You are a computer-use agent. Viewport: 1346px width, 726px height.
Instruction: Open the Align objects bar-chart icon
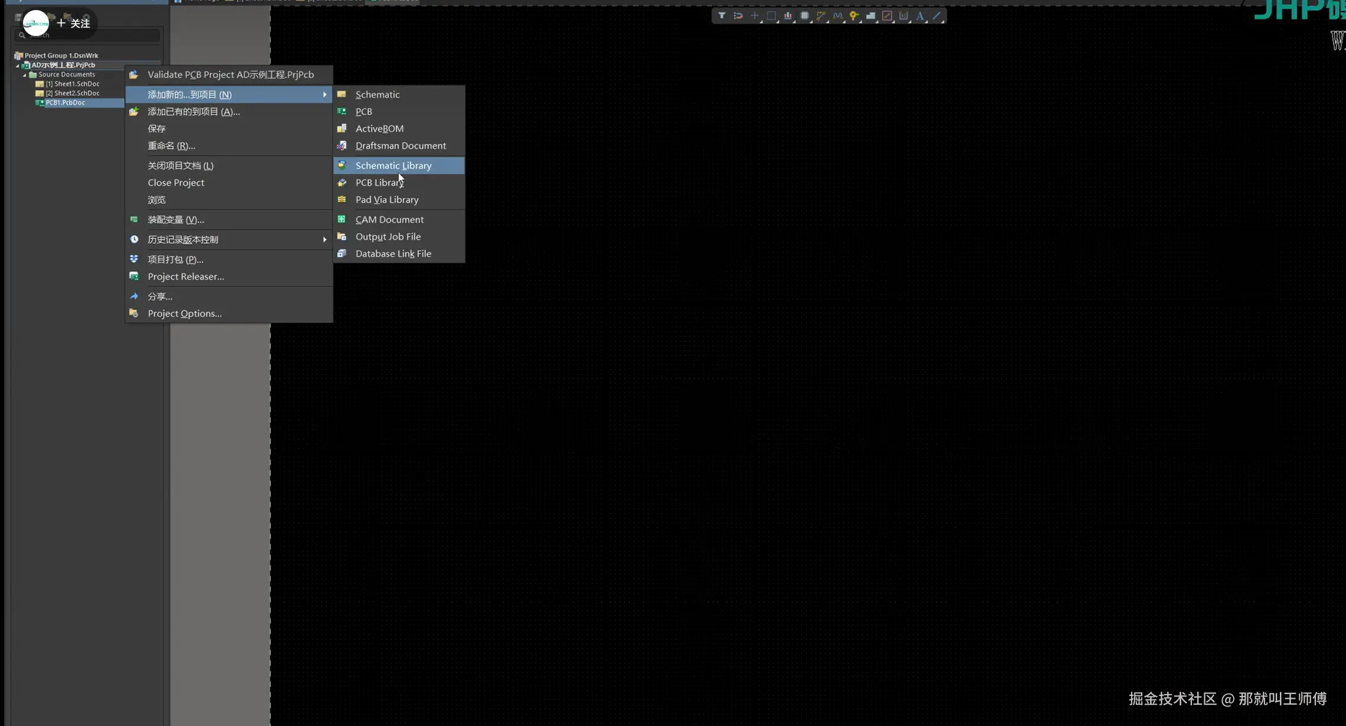coord(788,16)
